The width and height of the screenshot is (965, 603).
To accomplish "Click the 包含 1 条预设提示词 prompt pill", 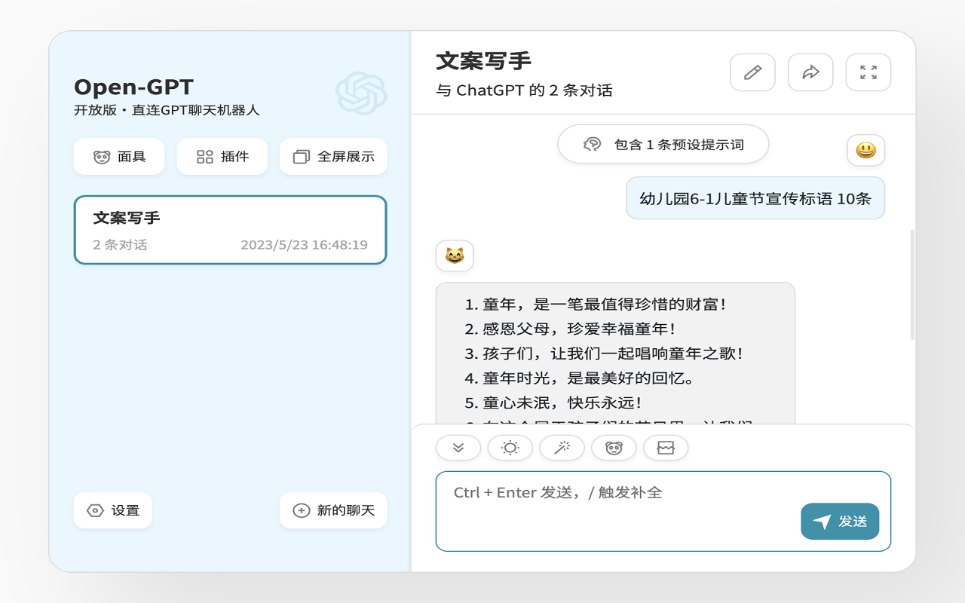I will (x=663, y=144).
